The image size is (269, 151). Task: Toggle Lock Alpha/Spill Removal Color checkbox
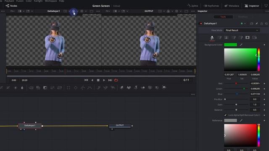(x=225, y=115)
